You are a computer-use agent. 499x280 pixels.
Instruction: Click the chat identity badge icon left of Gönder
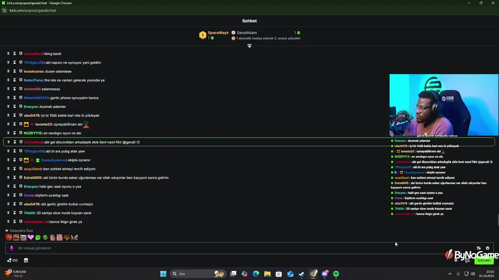pyautogui.click(x=466, y=260)
